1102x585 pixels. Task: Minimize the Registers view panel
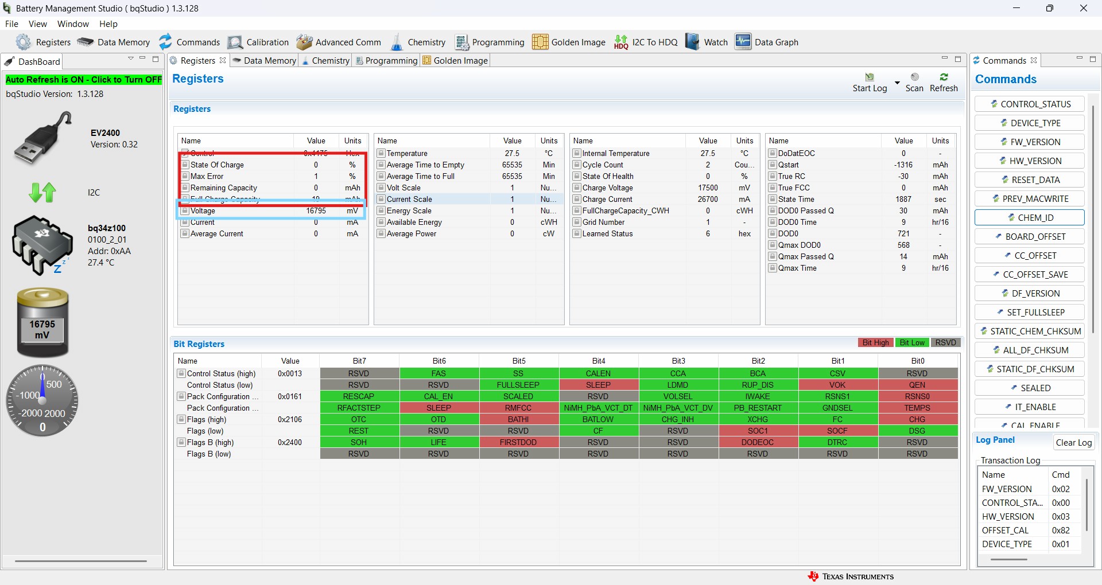[x=945, y=58]
